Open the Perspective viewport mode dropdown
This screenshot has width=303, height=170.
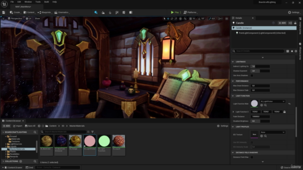click(15, 18)
